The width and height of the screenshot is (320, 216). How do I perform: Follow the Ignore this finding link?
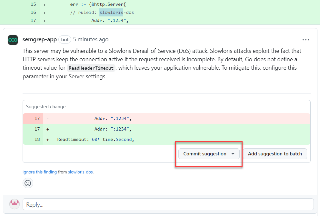tap(39, 172)
